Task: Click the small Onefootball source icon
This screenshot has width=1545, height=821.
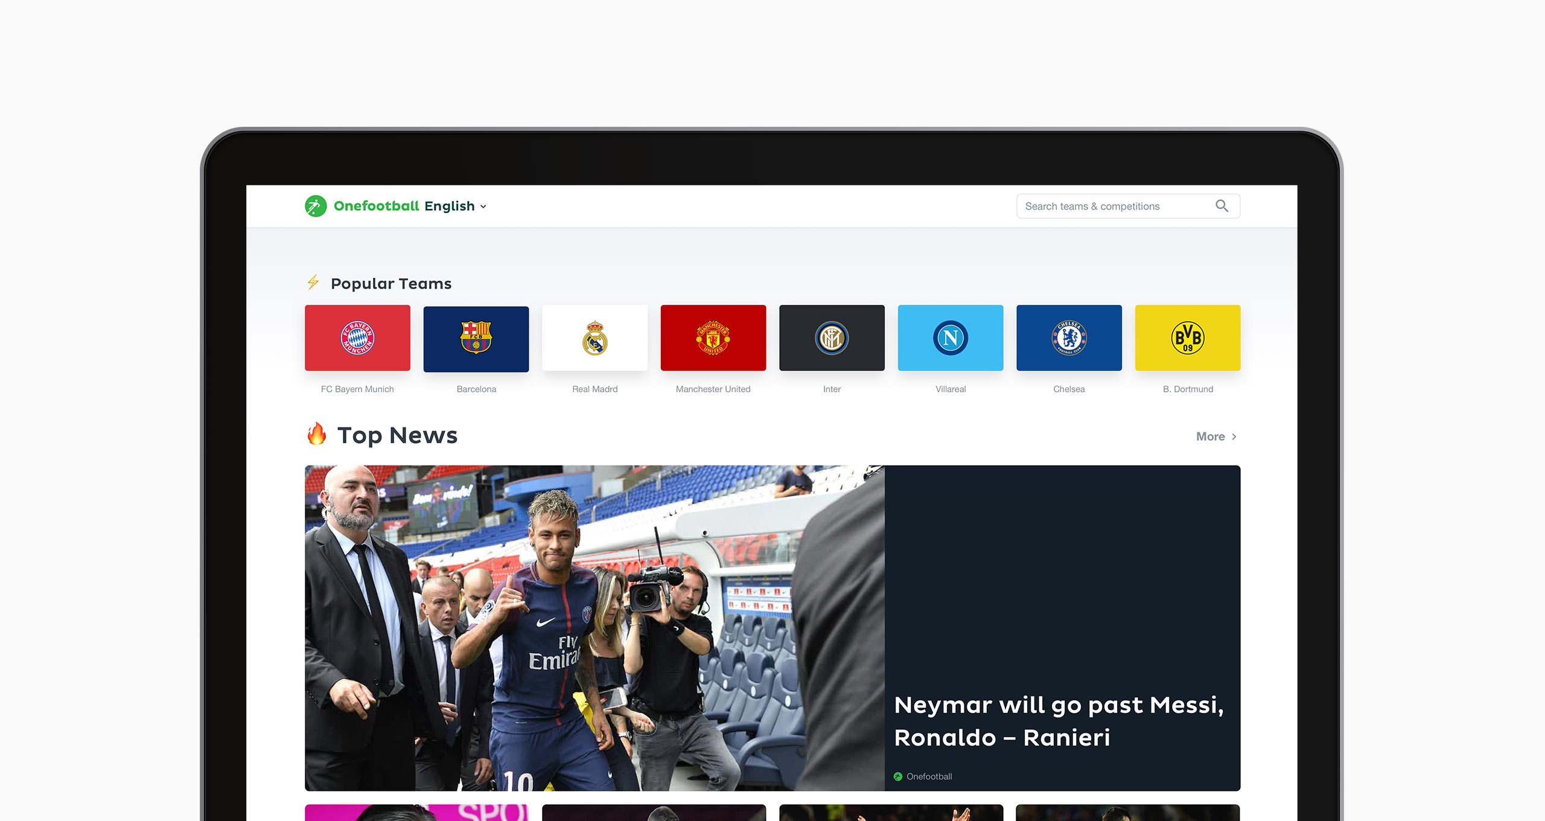Action: [898, 776]
